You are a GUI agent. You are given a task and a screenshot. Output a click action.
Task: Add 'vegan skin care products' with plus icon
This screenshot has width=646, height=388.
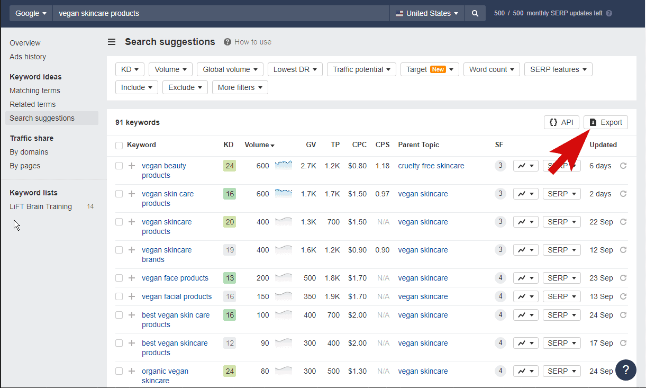pos(132,194)
